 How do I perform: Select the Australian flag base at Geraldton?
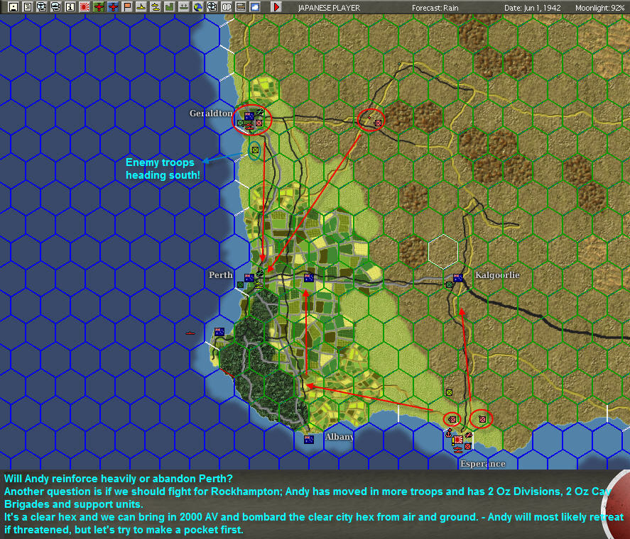[x=249, y=116]
